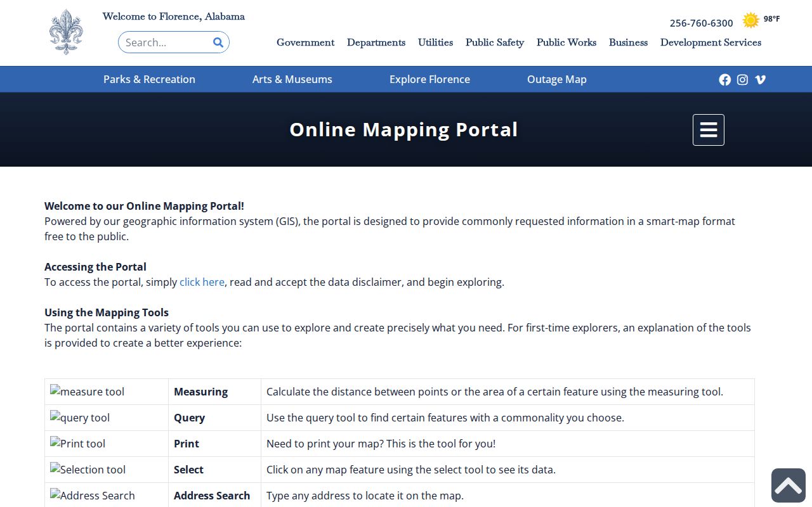The image size is (812, 507).
Task: Open the Public Works menu
Action: [x=566, y=42]
